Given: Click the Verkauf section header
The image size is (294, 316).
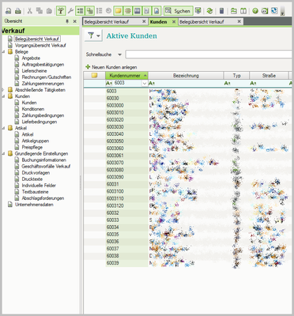Looking at the screenshot, I should click(40, 31).
